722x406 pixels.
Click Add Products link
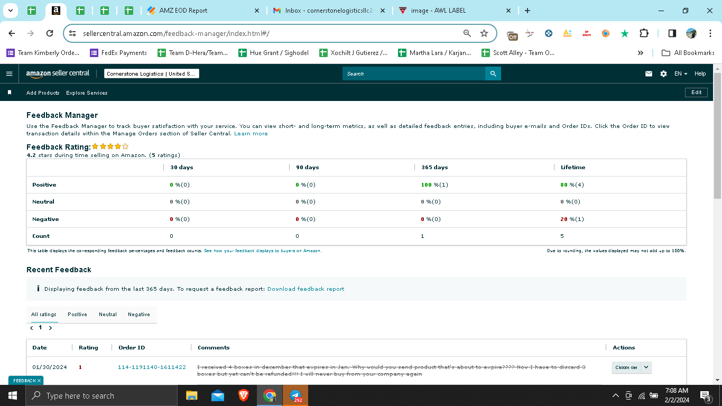(x=43, y=93)
